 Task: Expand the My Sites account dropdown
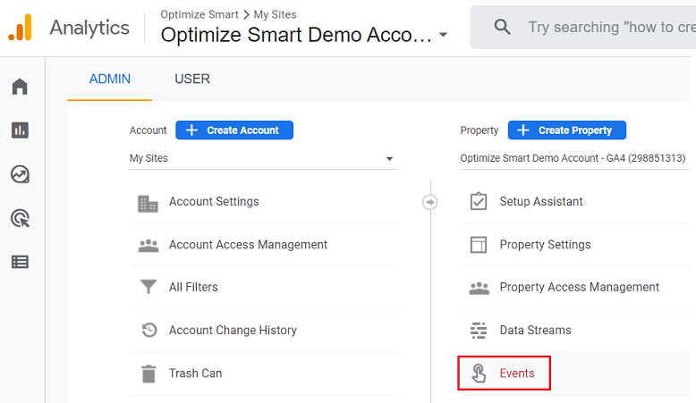tap(264, 158)
